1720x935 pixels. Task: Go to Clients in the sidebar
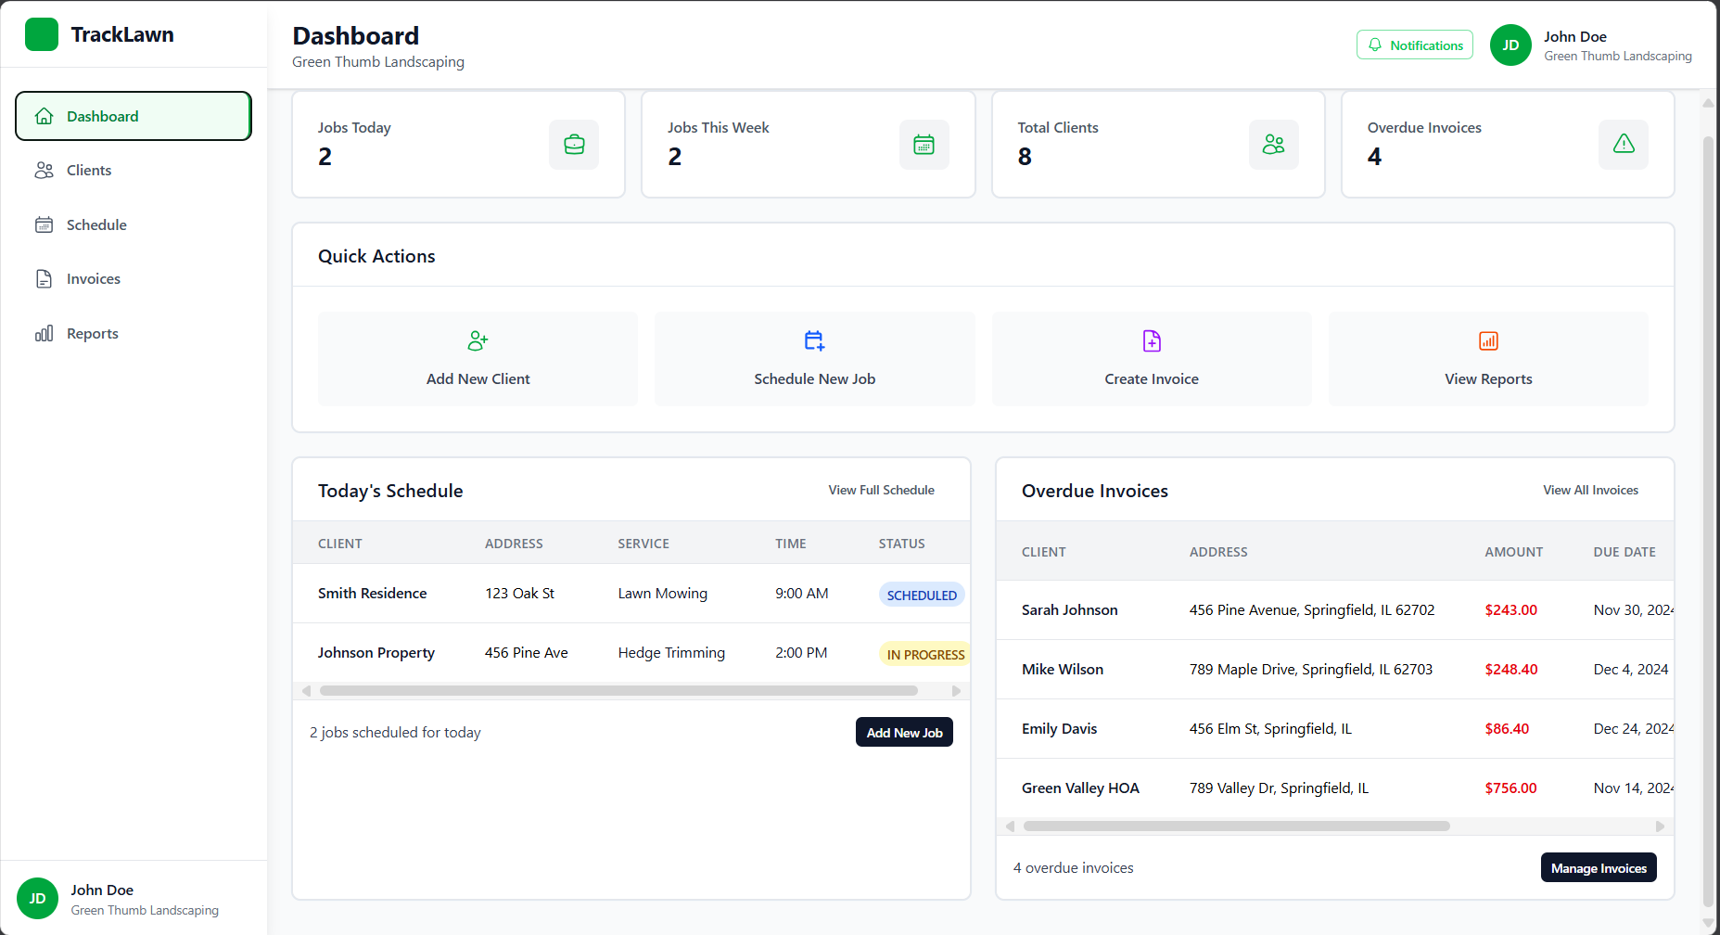[x=134, y=170]
